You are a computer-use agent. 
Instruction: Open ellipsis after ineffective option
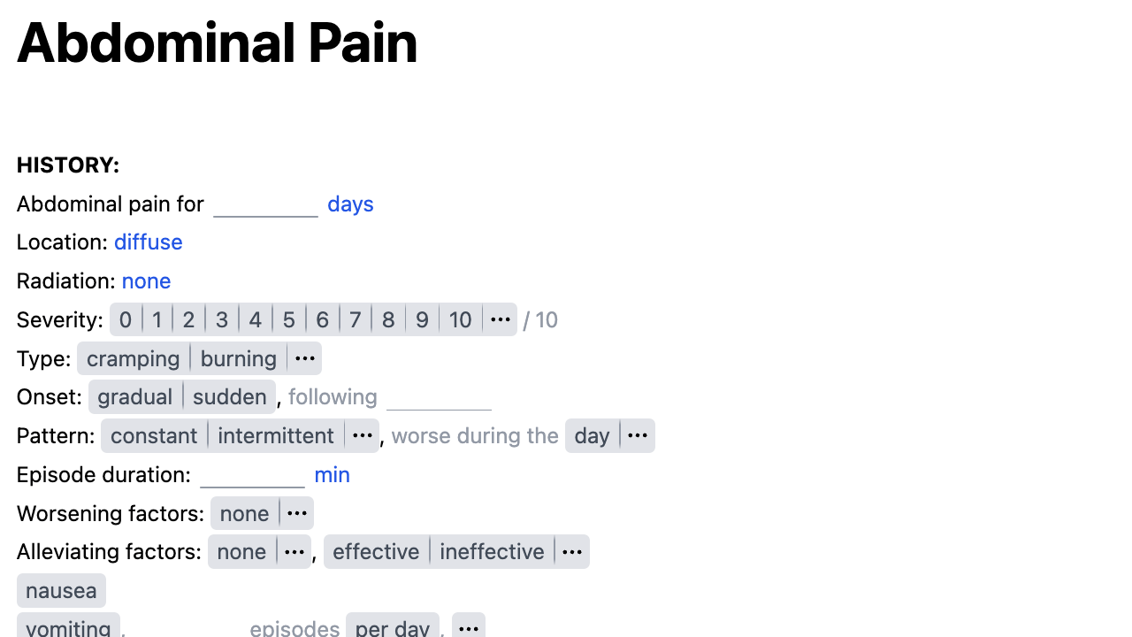(571, 551)
